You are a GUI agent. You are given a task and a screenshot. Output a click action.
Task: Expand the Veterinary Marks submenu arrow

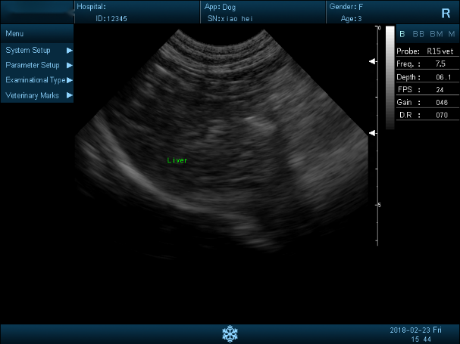coord(70,95)
